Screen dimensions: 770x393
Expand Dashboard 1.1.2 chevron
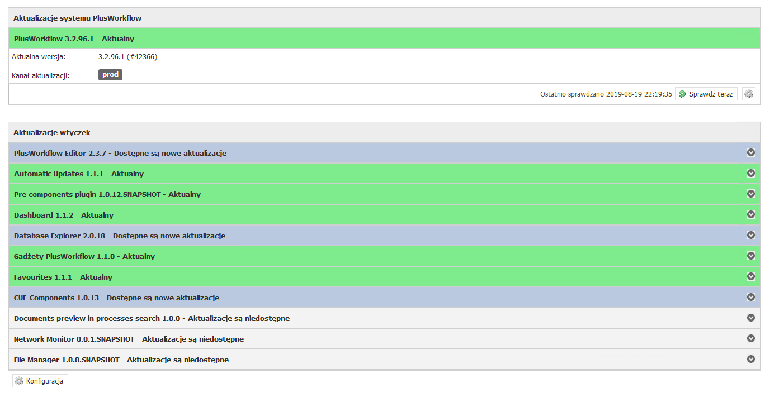[751, 214]
